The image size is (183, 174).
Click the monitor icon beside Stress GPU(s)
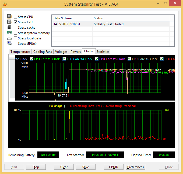(x=9, y=43)
